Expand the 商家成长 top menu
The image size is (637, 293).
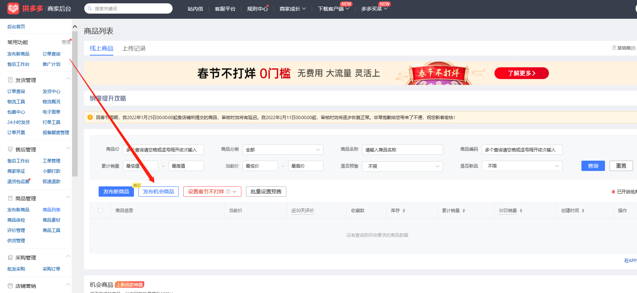coord(293,9)
